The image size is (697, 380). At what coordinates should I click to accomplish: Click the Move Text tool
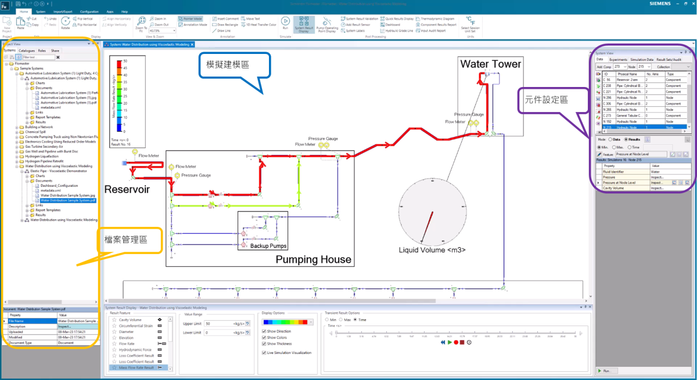[x=250, y=19]
